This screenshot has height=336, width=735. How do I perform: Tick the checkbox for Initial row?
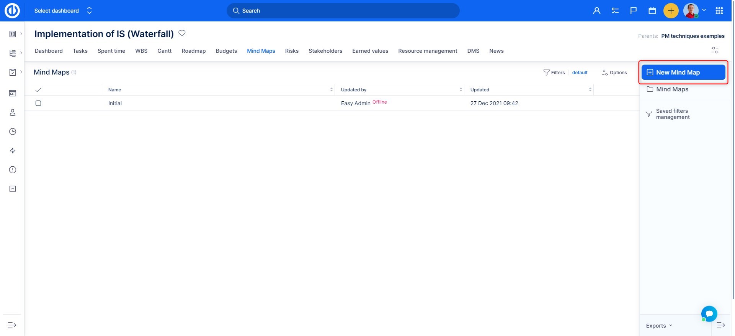[38, 103]
